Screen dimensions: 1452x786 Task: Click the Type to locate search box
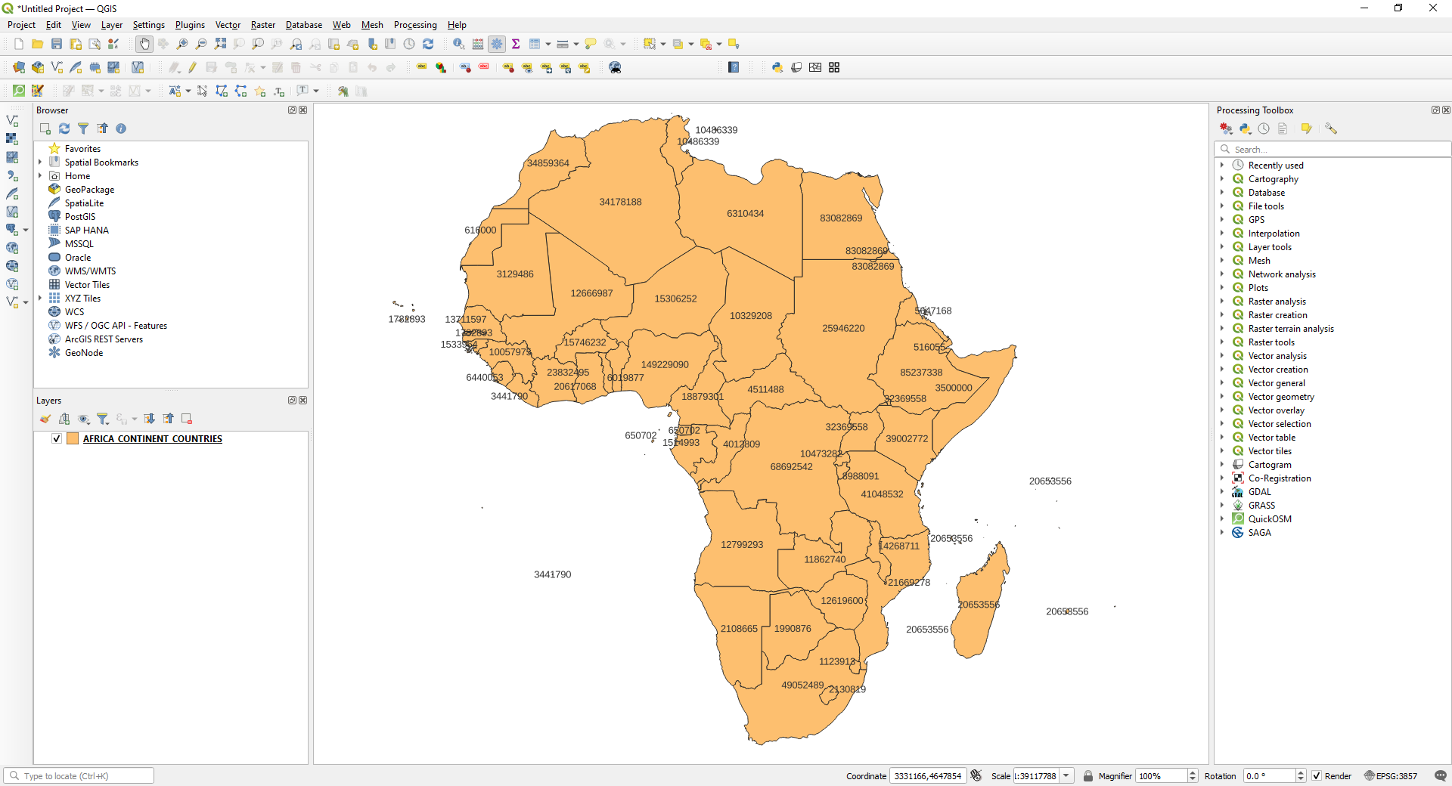coord(79,775)
